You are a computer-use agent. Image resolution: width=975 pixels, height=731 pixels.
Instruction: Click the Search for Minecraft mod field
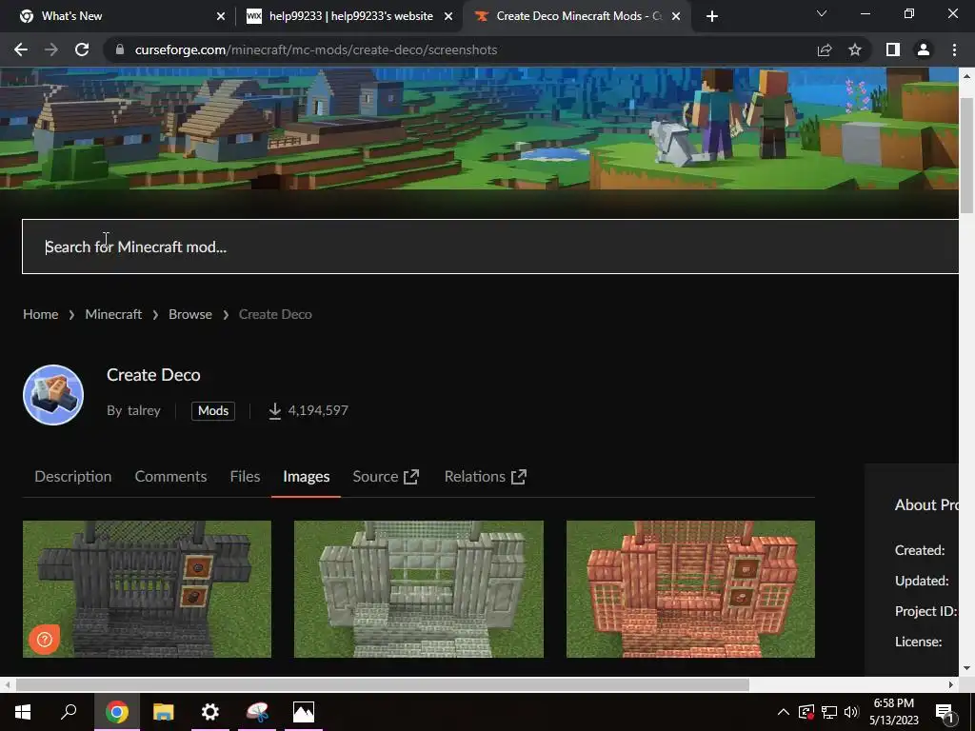(x=490, y=247)
